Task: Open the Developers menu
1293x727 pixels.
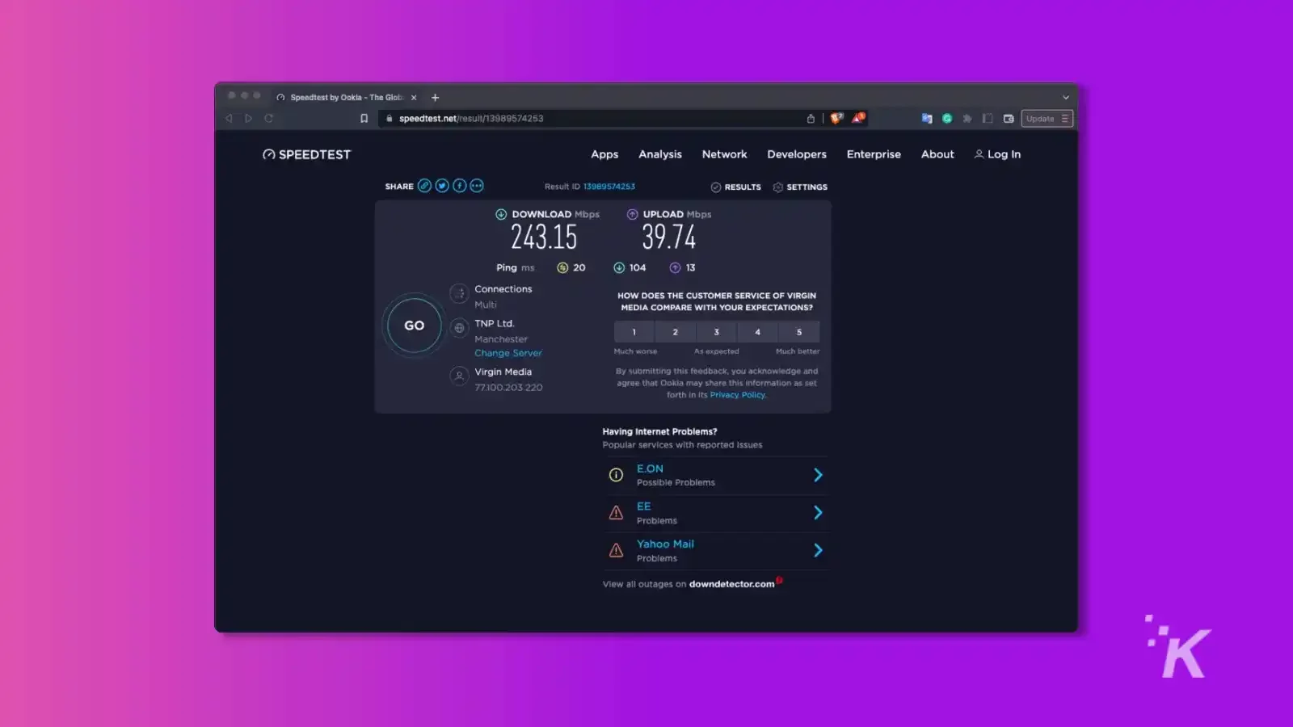Action: 797,154
